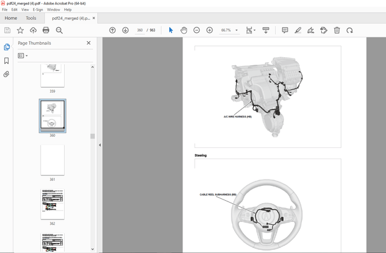Click the Steering heading text
Screen dimensions: 386x253
[200, 155]
